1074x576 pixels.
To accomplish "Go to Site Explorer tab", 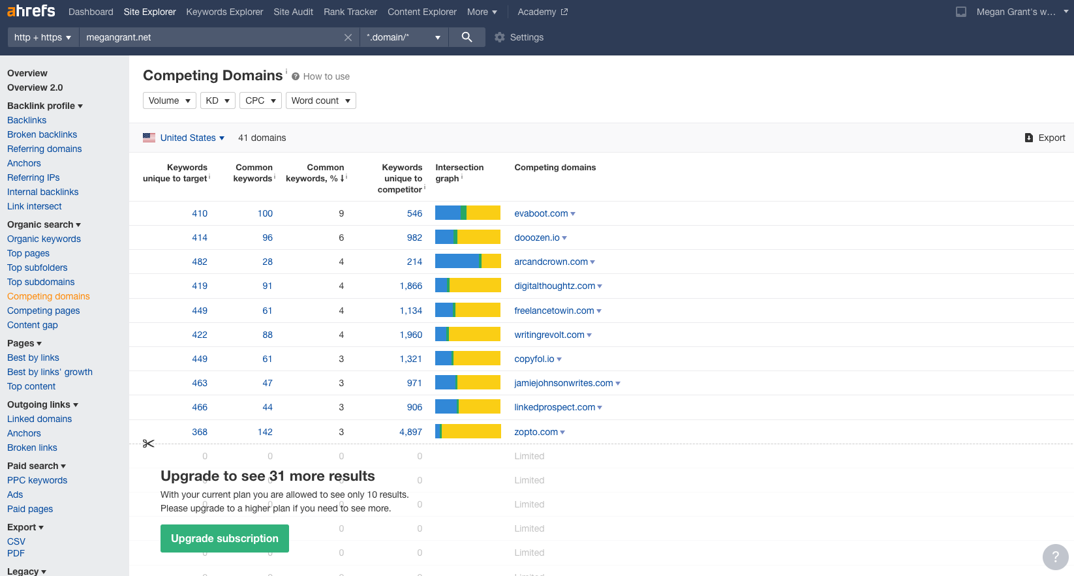I will click(149, 12).
